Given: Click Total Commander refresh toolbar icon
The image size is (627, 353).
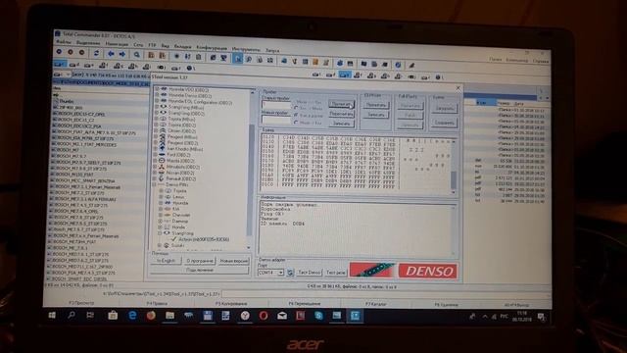Looking at the screenshot, I should (x=96, y=53).
